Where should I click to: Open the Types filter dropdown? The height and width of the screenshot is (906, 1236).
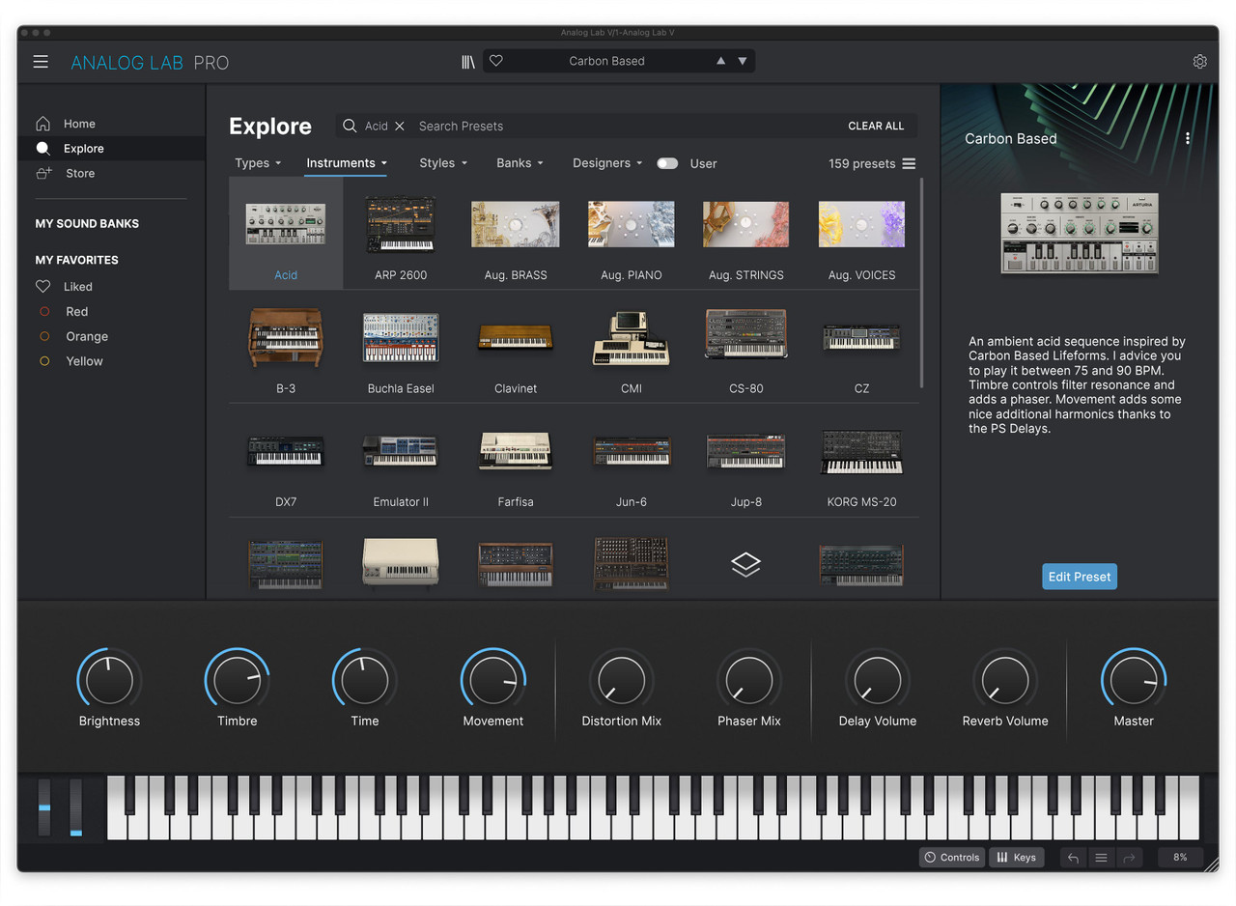tap(258, 163)
